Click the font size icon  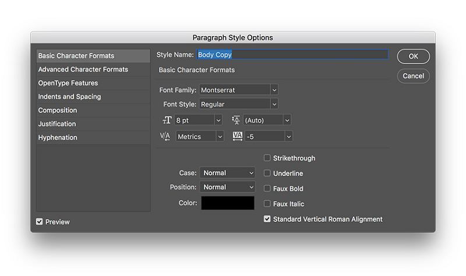[x=167, y=120]
